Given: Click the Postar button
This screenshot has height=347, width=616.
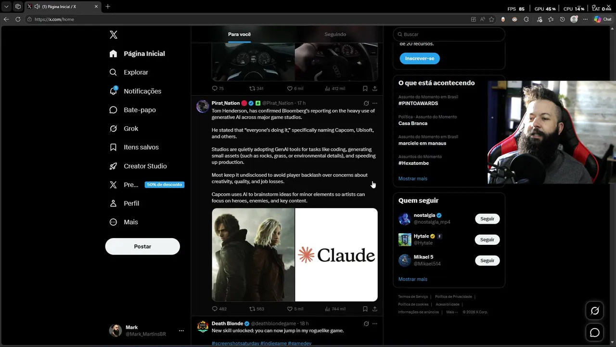Looking at the screenshot, I should pos(142,246).
